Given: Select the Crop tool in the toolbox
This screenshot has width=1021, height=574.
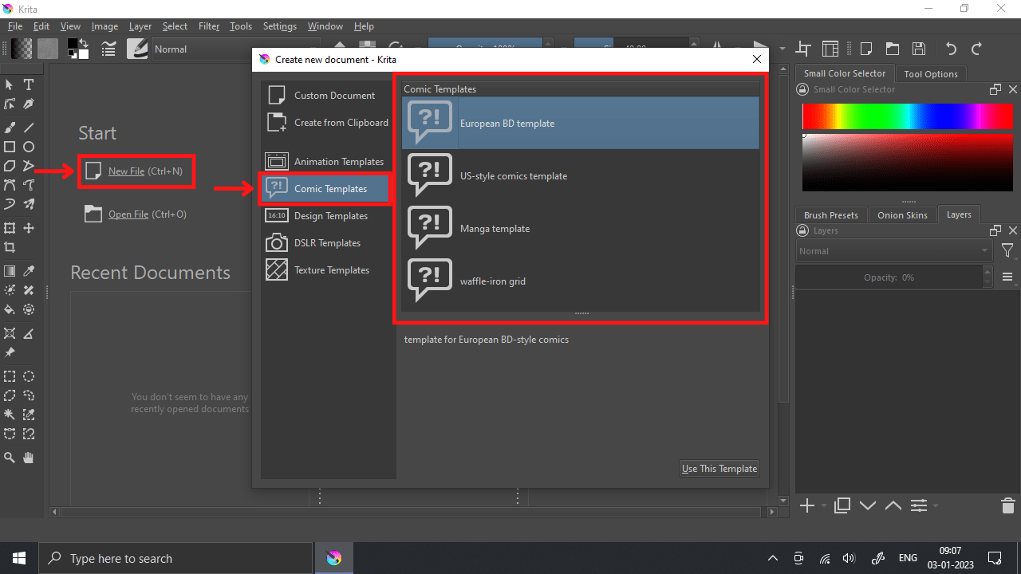Looking at the screenshot, I should click(x=10, y=247).
